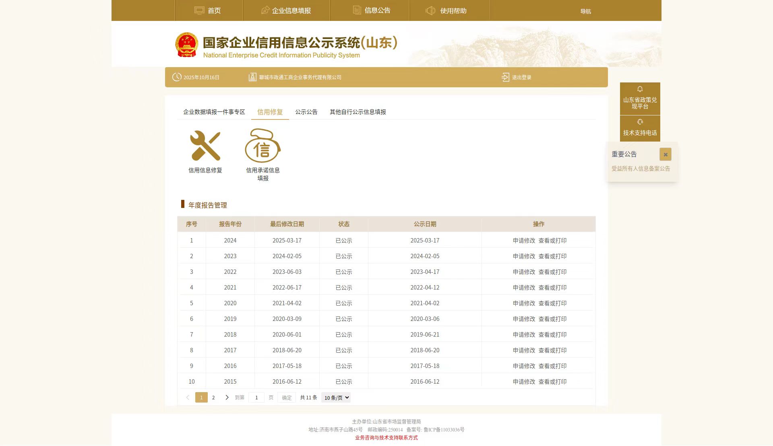Viewport: 773px width, 446px height.
Task: Click 申请修改 for the 2024 report
Action: [x=525, y=240]
